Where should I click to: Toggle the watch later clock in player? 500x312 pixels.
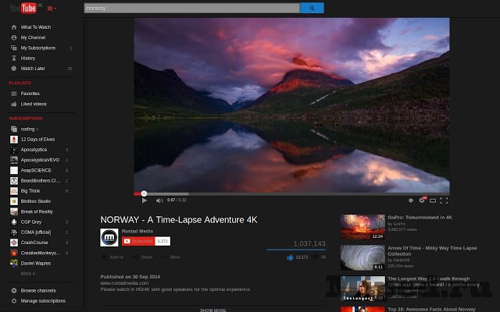click(x=411, y=200)
